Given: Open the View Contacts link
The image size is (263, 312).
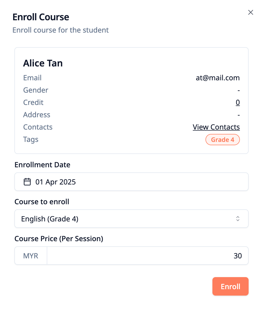Looking at the screenshot, I should click(216, 127).
